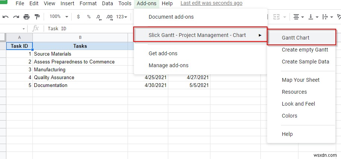Apply percent format to the cell

(88, 17)
